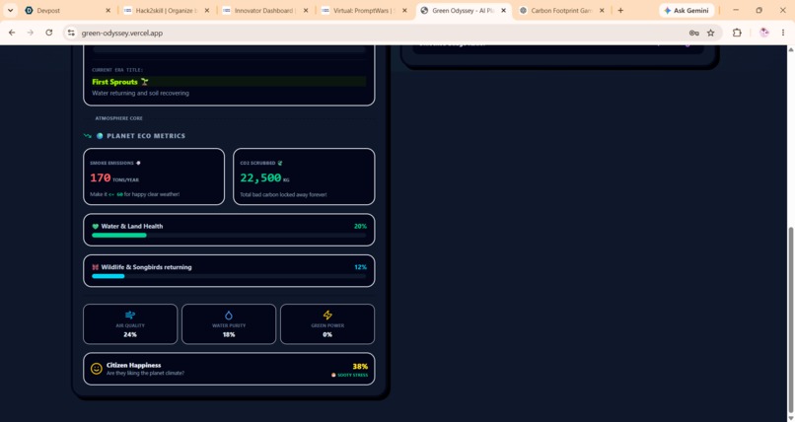The image size is (795, 422).
Task: Open site information icon in address bar
Action: 71,33
